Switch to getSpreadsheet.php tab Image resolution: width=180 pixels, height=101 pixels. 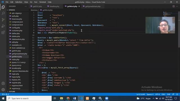pyautogui.click(x=93, y=6)
